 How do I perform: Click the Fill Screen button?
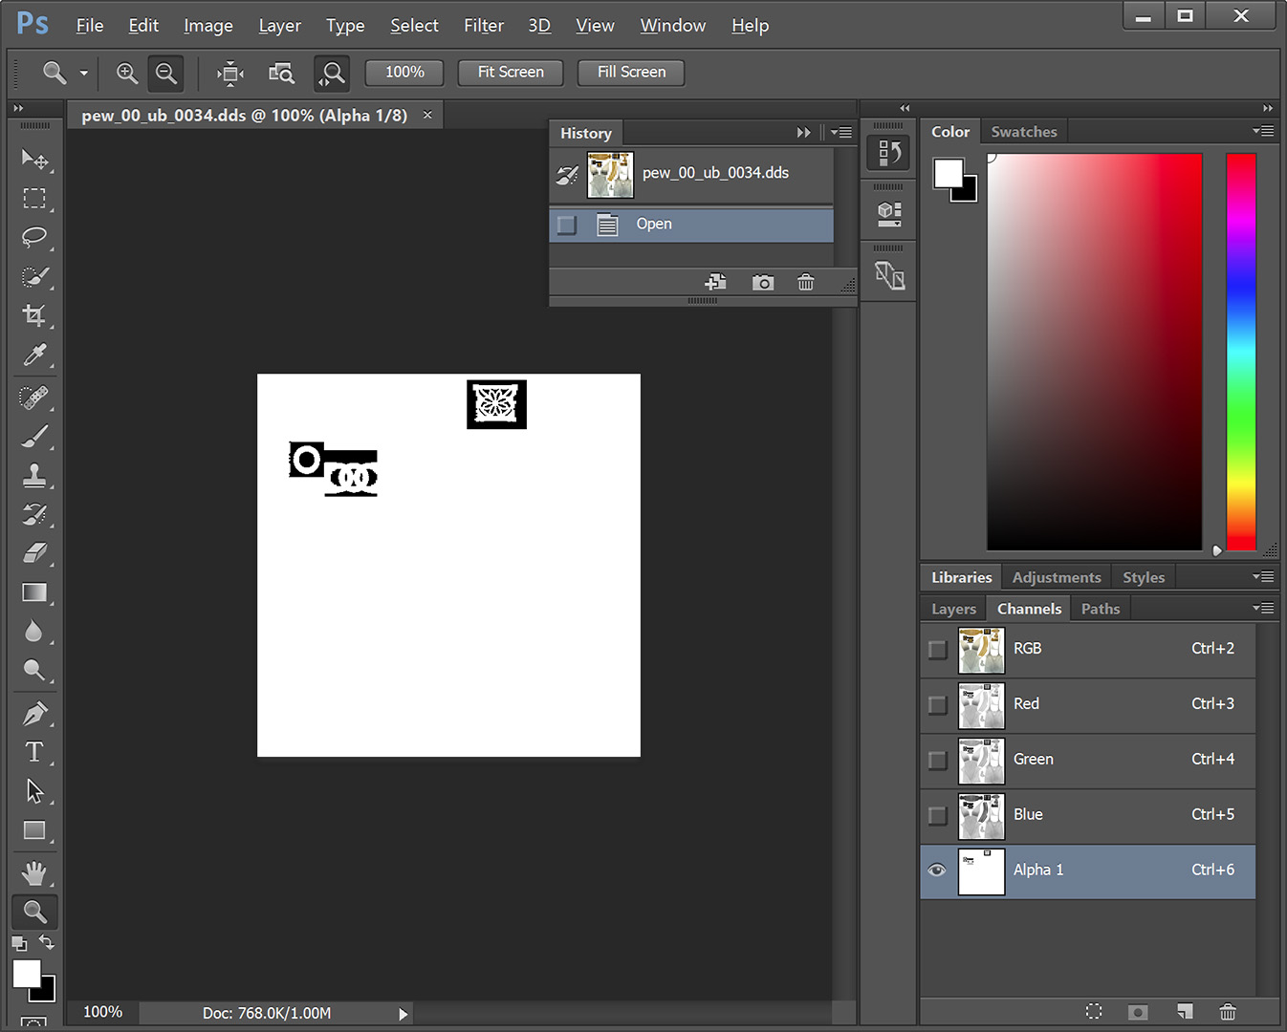(x=631, y=73)
